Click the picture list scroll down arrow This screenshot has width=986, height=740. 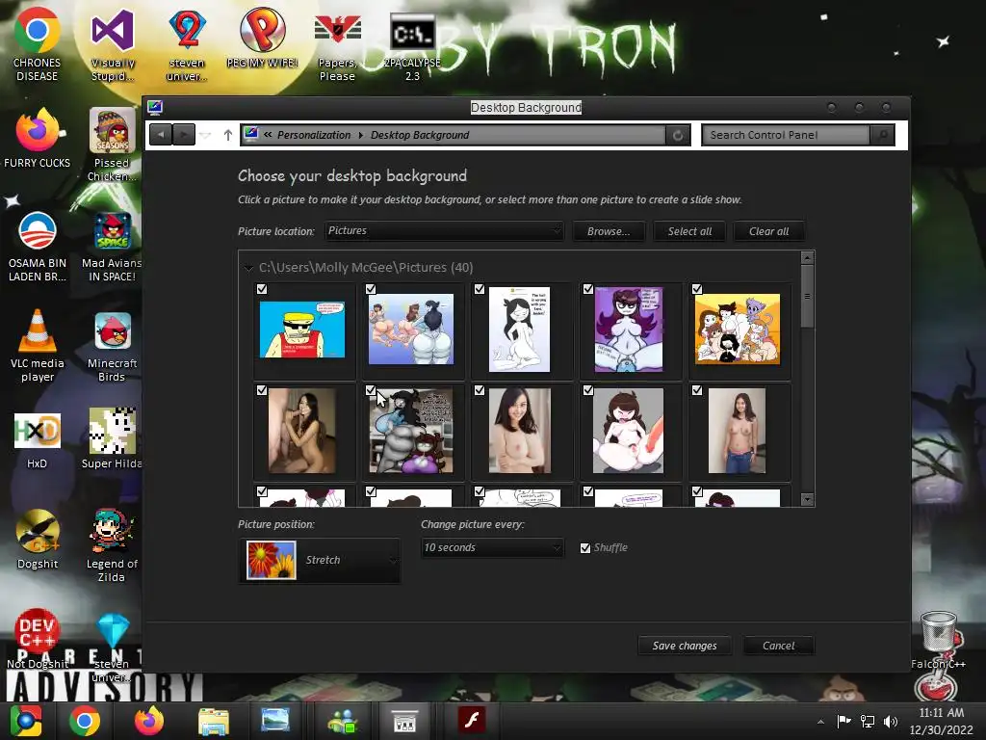coord(808,500)
